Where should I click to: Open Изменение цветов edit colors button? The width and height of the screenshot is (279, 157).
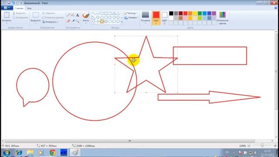click(x=222, y=18)
